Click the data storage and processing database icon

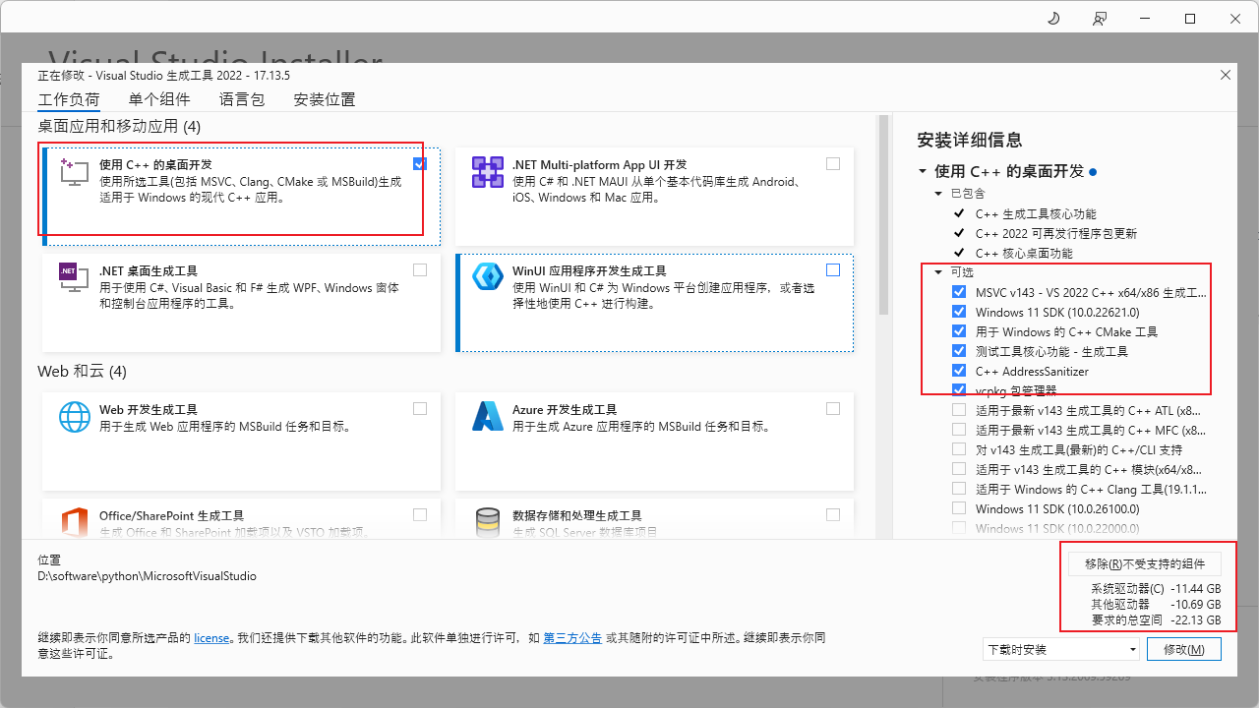[488, 521]
